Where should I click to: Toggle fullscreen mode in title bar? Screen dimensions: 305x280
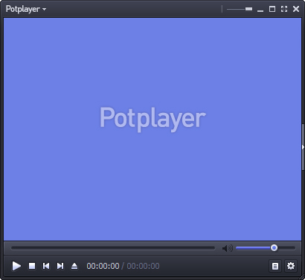point(284,9)
